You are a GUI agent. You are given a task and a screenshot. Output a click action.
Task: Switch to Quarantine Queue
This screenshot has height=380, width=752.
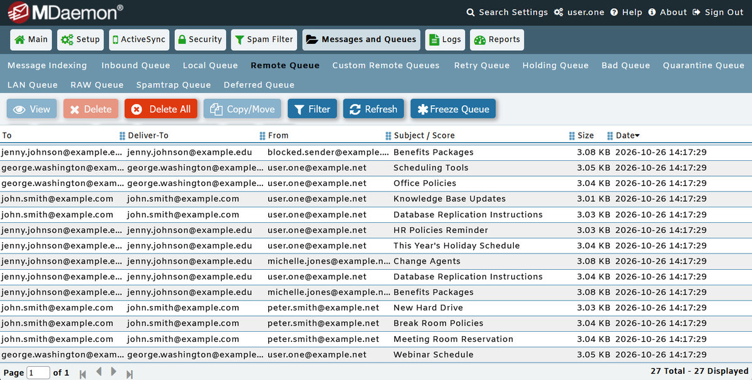point(704,65)
